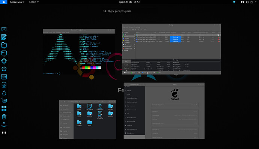Select Energia in Configurações sidebar
This screenshot has width=259, height=149.
(x=134, y=91)
